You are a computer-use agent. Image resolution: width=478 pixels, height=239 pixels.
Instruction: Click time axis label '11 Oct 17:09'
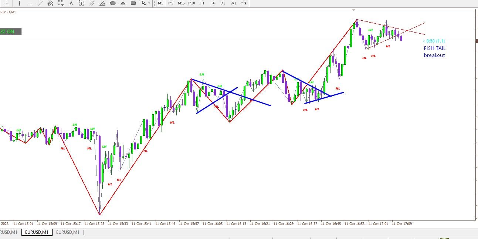tap(402, 223)
